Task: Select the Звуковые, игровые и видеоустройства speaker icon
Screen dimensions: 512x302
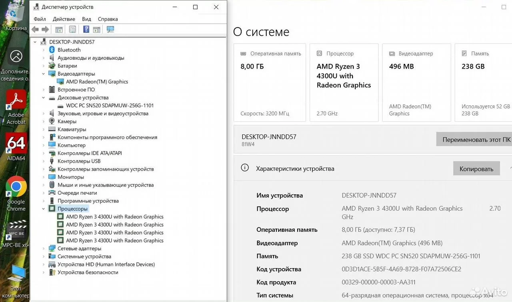Action: (x=52, y=113)
